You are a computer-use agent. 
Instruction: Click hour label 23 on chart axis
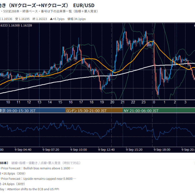pyautogui.click(x=143, y=102)
